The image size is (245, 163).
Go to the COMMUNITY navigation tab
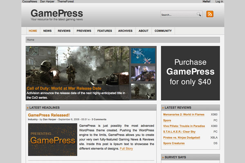(x=163, y=31)
